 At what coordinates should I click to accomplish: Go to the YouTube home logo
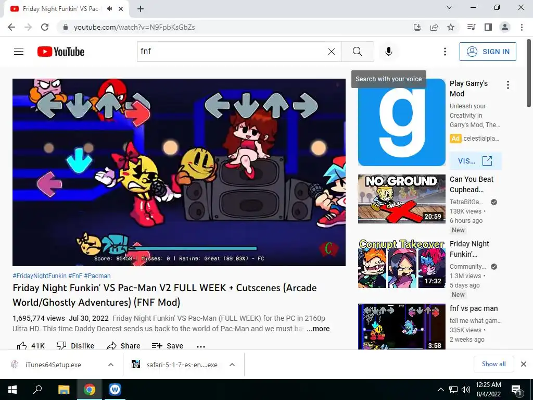[x=61, y=52]
